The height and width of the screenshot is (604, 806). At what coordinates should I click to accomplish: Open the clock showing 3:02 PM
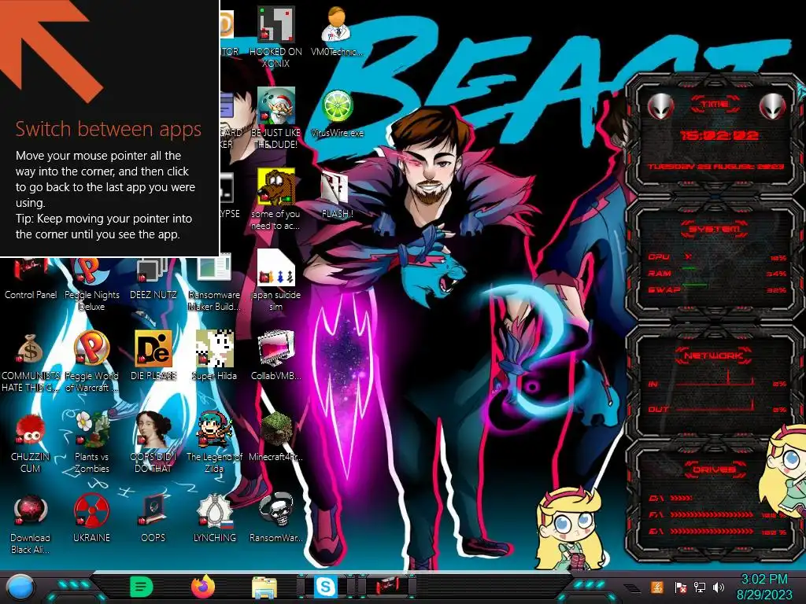click(764, 587)
